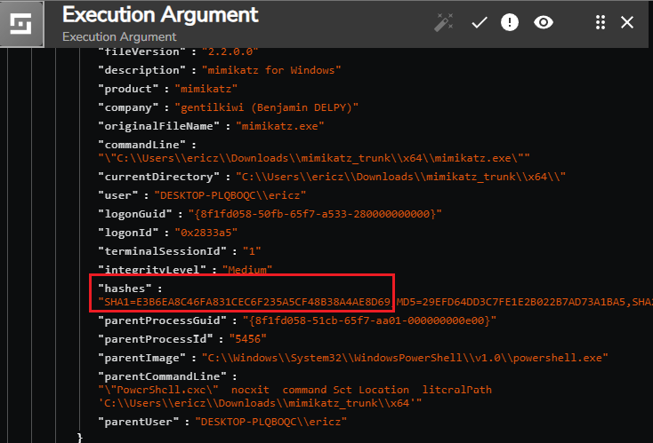Close the Execution Argument panel
The width and height of the screenshot is (653, 443).
627,22
